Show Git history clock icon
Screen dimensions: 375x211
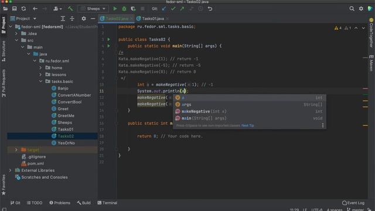pyautogui.click(x=200, y=9)
